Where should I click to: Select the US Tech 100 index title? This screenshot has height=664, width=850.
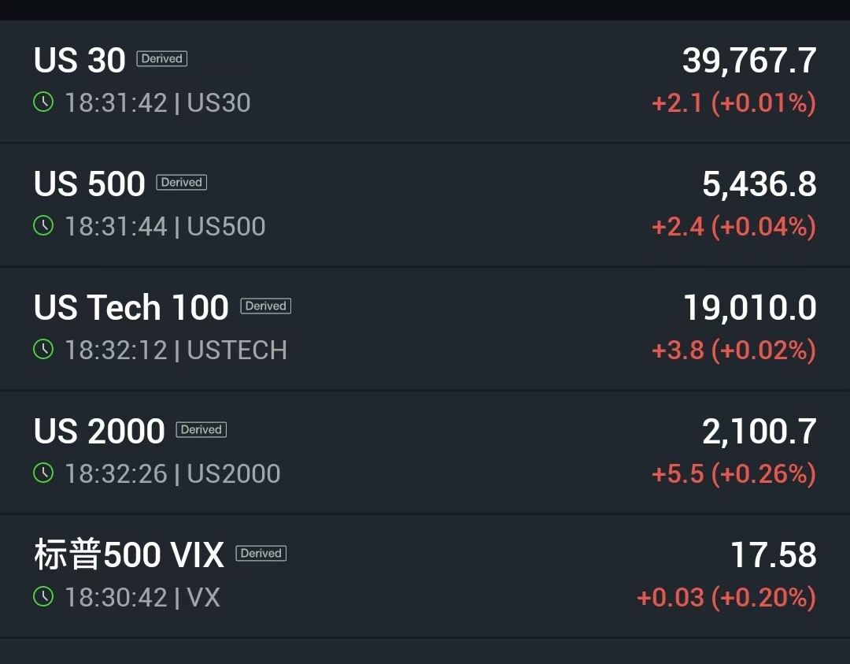point(131,308)
